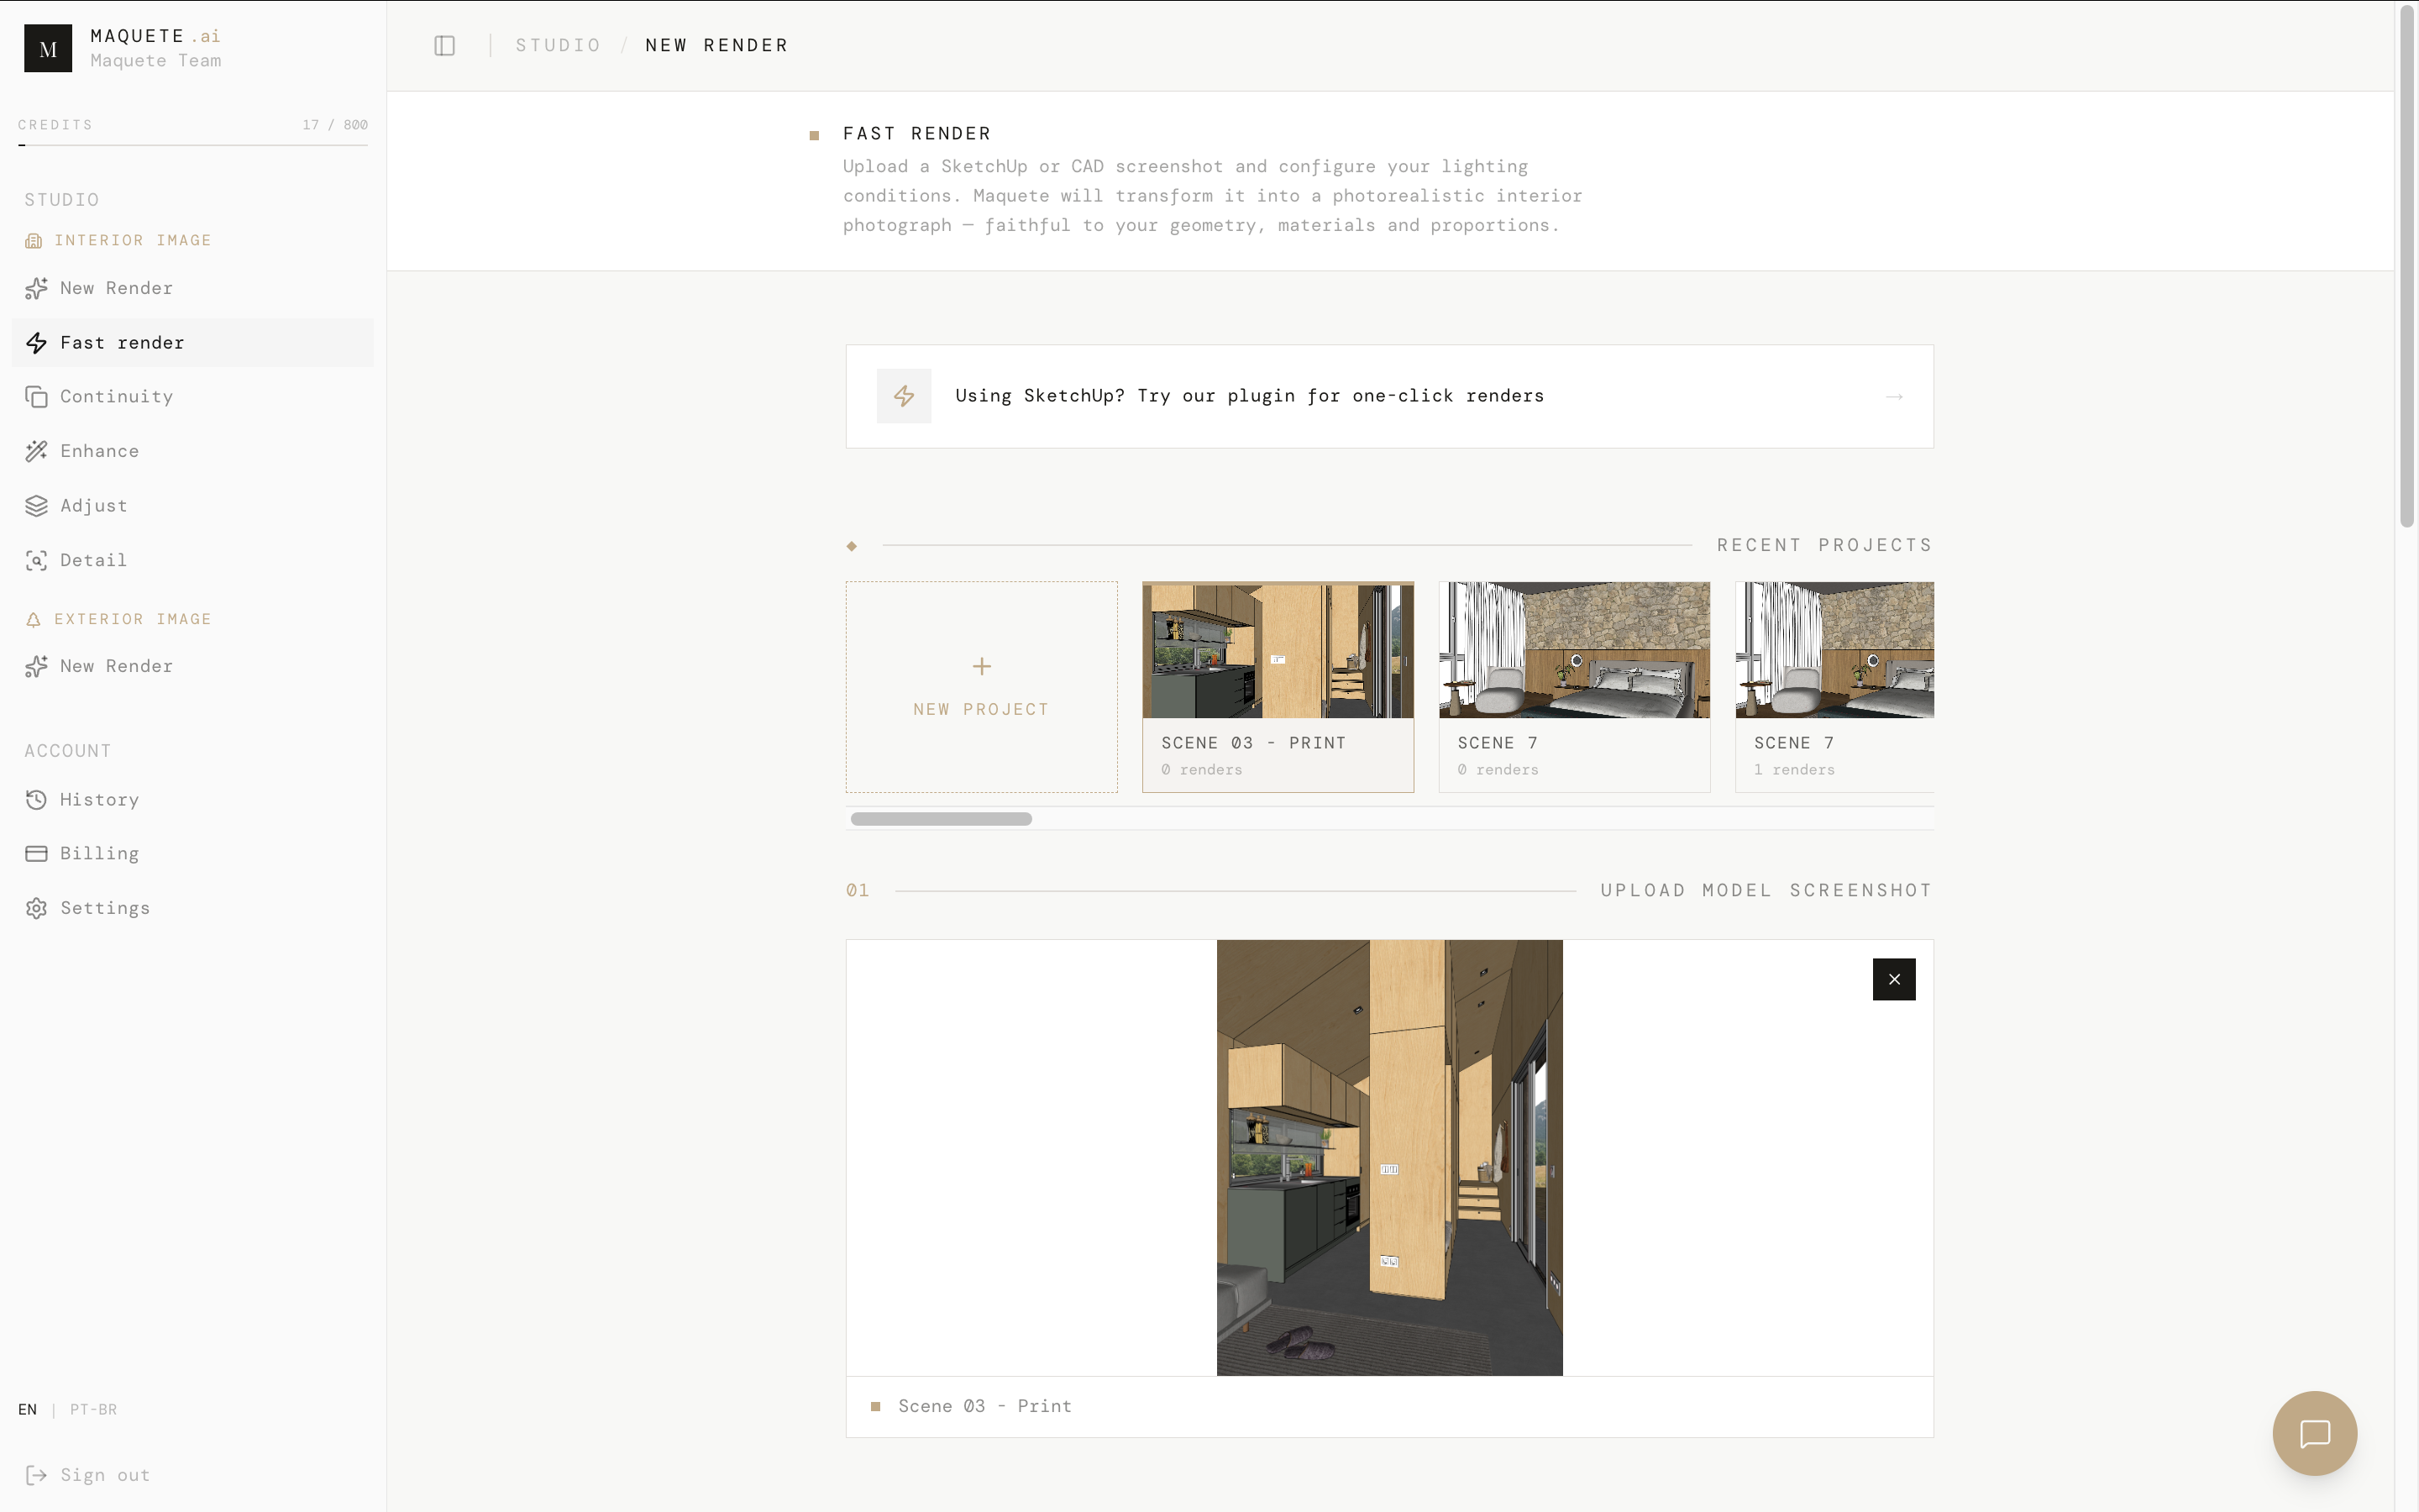Switch interface language to EN

pyautogui.click(x=28, y=1409)
